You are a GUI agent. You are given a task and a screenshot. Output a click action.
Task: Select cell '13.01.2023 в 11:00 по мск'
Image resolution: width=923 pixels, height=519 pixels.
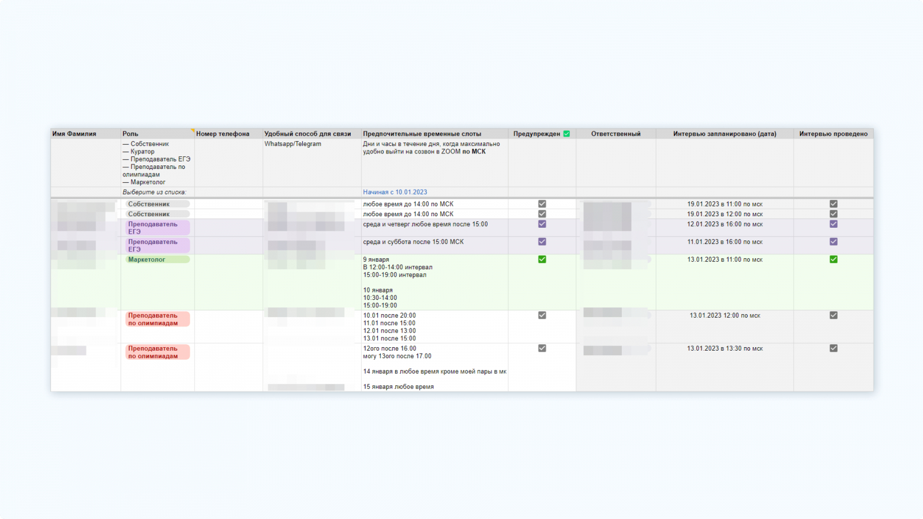coord(725,283)
